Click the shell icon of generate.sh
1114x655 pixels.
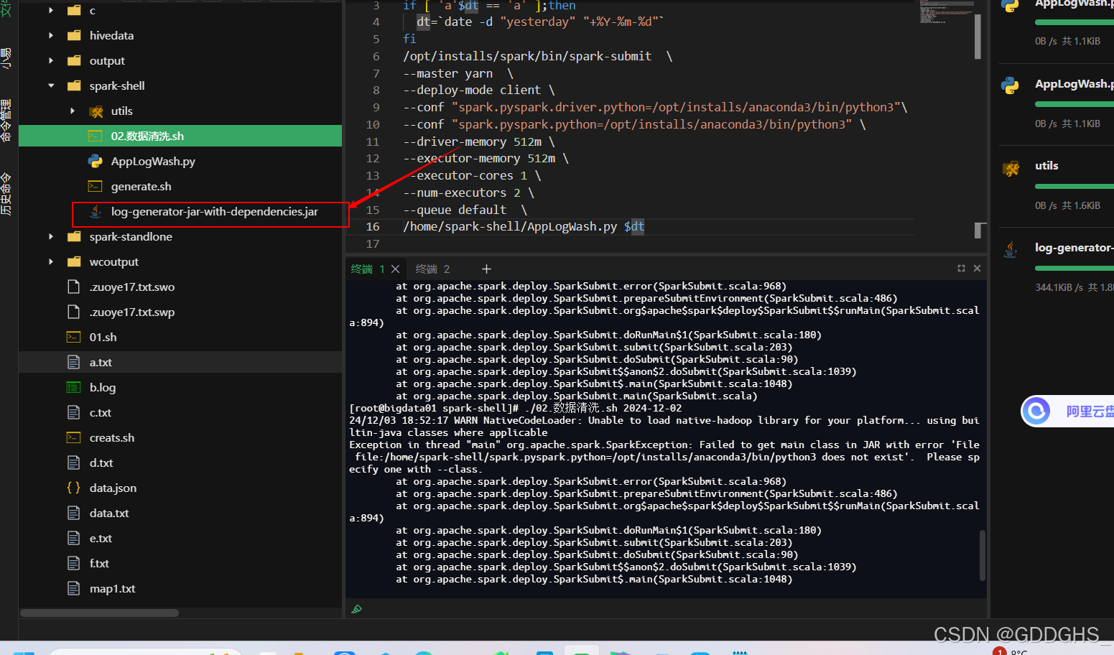(x=95, y=186)
